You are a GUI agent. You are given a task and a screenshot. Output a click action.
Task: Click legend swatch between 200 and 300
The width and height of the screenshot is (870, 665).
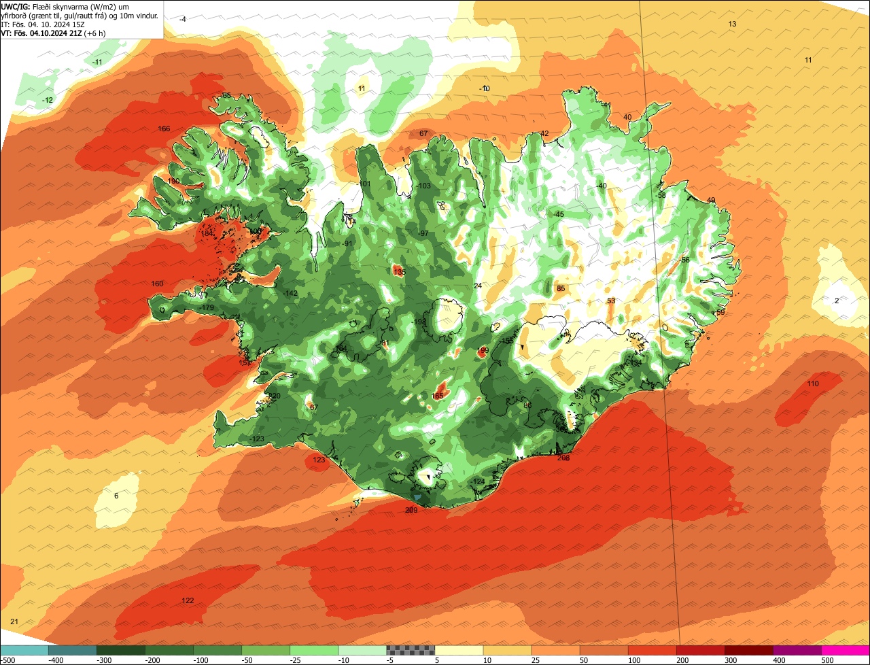click(x=700, y=650)
